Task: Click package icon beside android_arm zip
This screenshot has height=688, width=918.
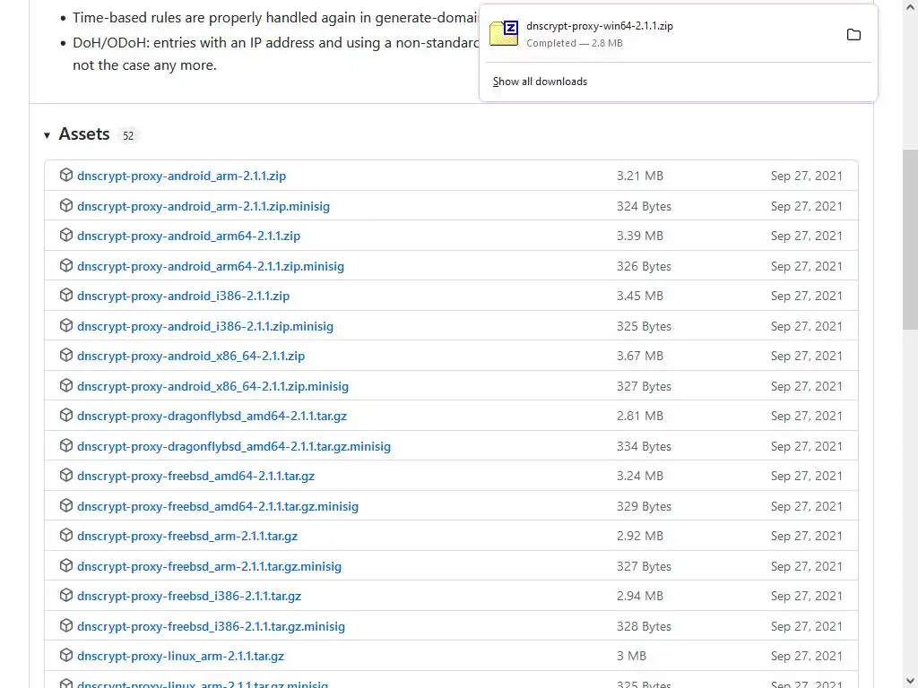Action: point(65,176)
